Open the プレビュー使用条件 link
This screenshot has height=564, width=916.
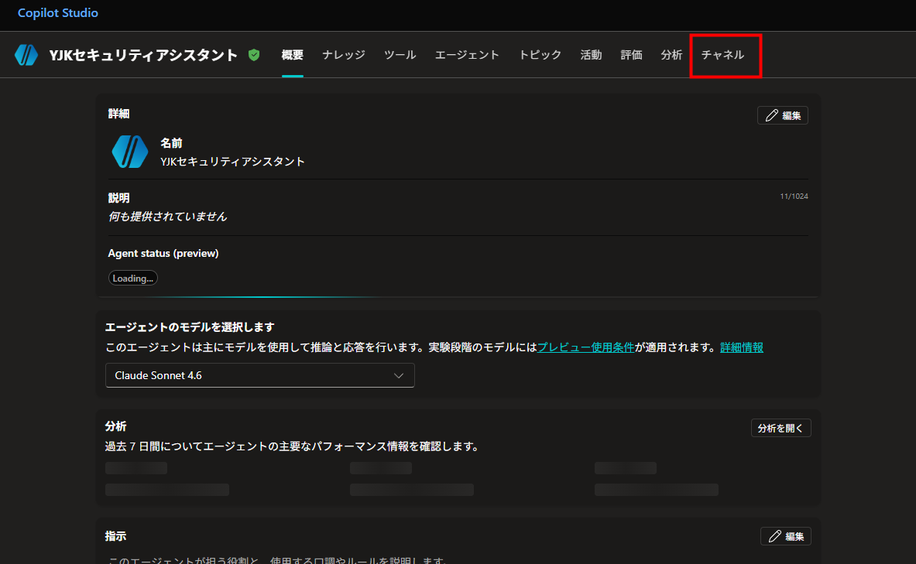pyautogui.click(x=585, y=347)
